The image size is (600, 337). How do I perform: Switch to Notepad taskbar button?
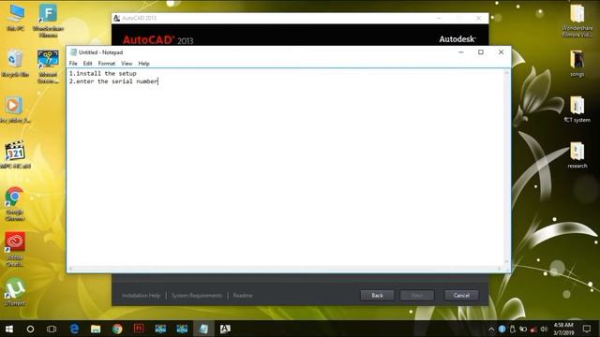point(203,329)
